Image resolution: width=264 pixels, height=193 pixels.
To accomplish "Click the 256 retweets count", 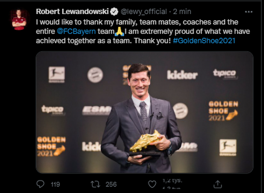I will point(111,185).
